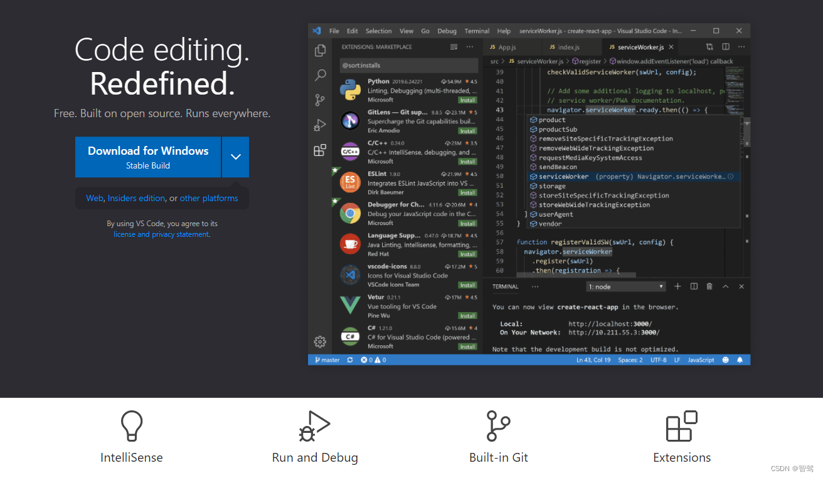The height and width of the screenshot is (478, 823).
Task: Click the IntelliSense lightbulb icon
Action: point(132,426)
